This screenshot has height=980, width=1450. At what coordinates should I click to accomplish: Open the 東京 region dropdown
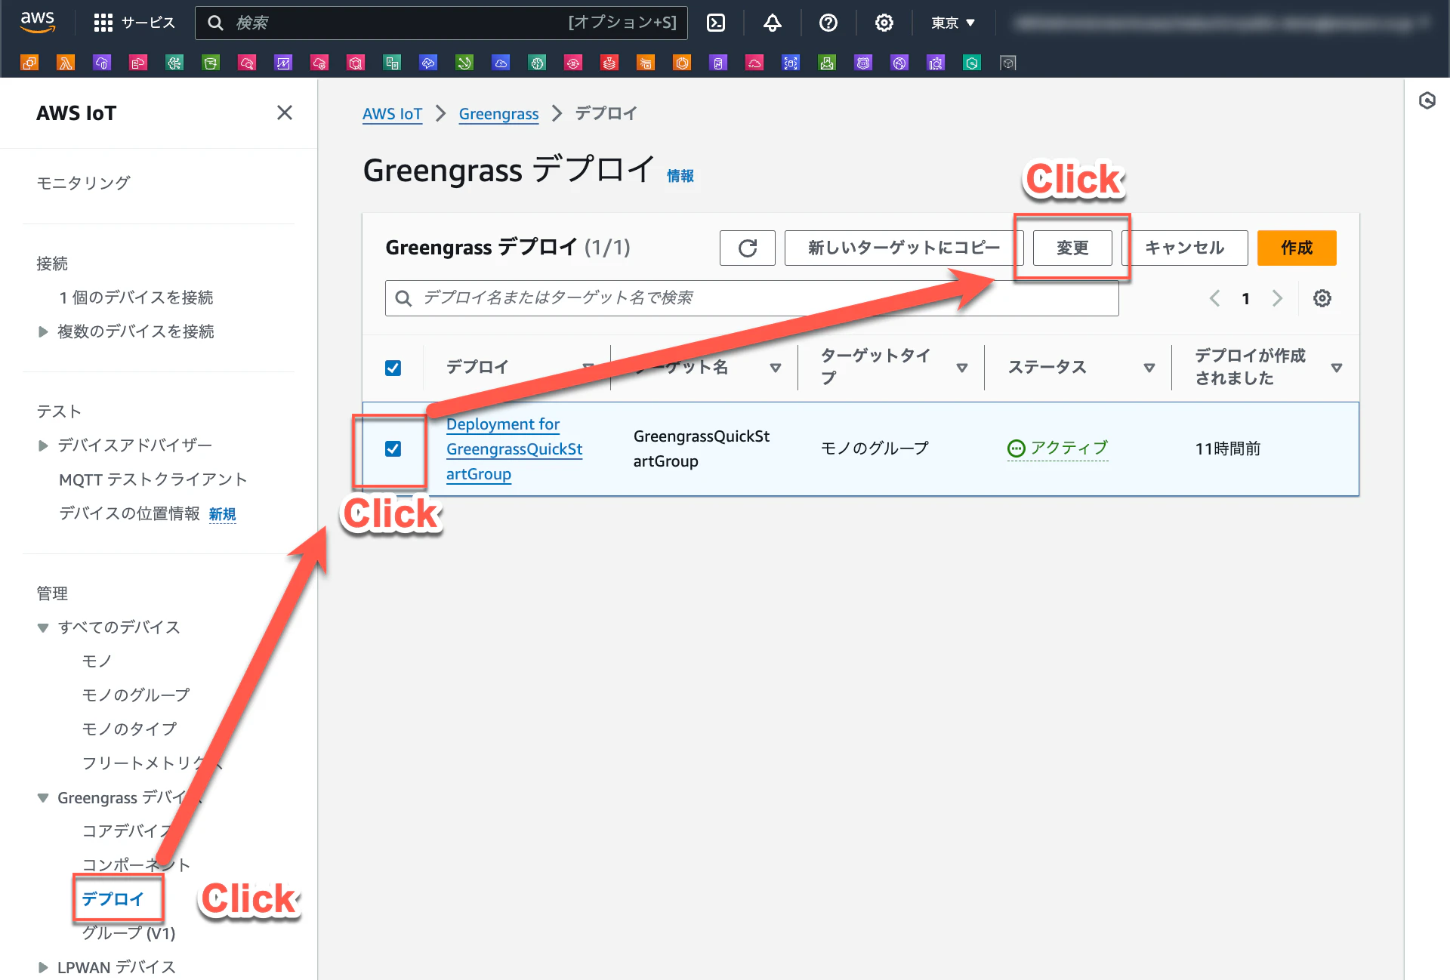953,23
